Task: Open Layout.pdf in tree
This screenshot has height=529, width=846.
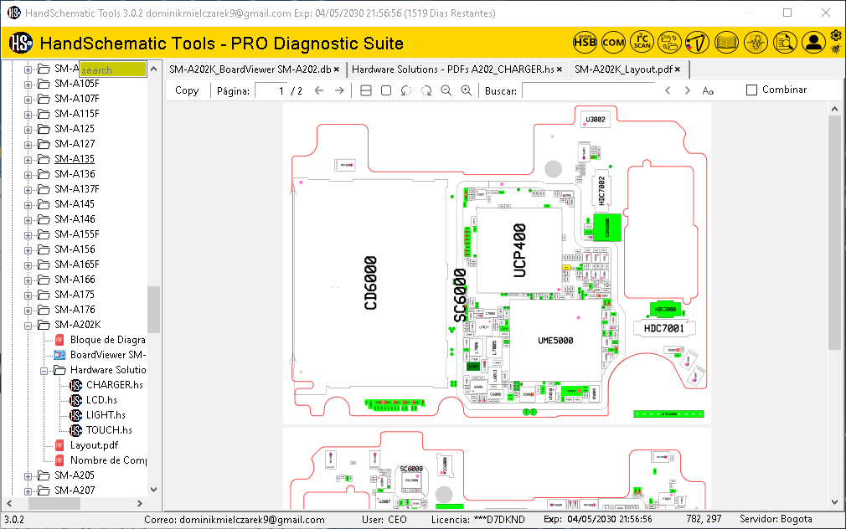Action: pos(94,444)
